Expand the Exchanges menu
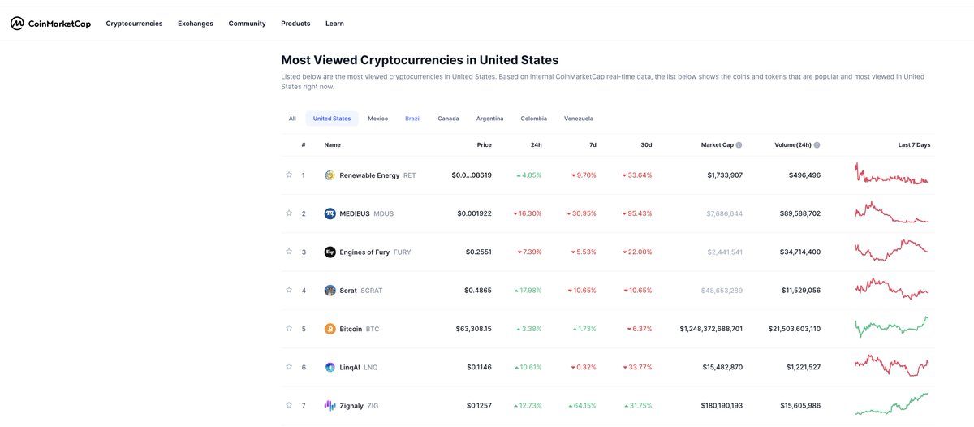The width and height of the screenshot is (974, 427). [196, 24]
